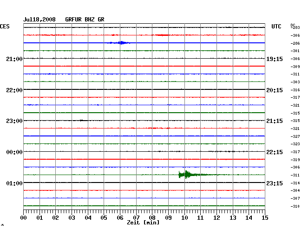The height and width of the screenshot is (230, 302).
Task: Select the "00:00" local time label
Action: coord(14,152)
